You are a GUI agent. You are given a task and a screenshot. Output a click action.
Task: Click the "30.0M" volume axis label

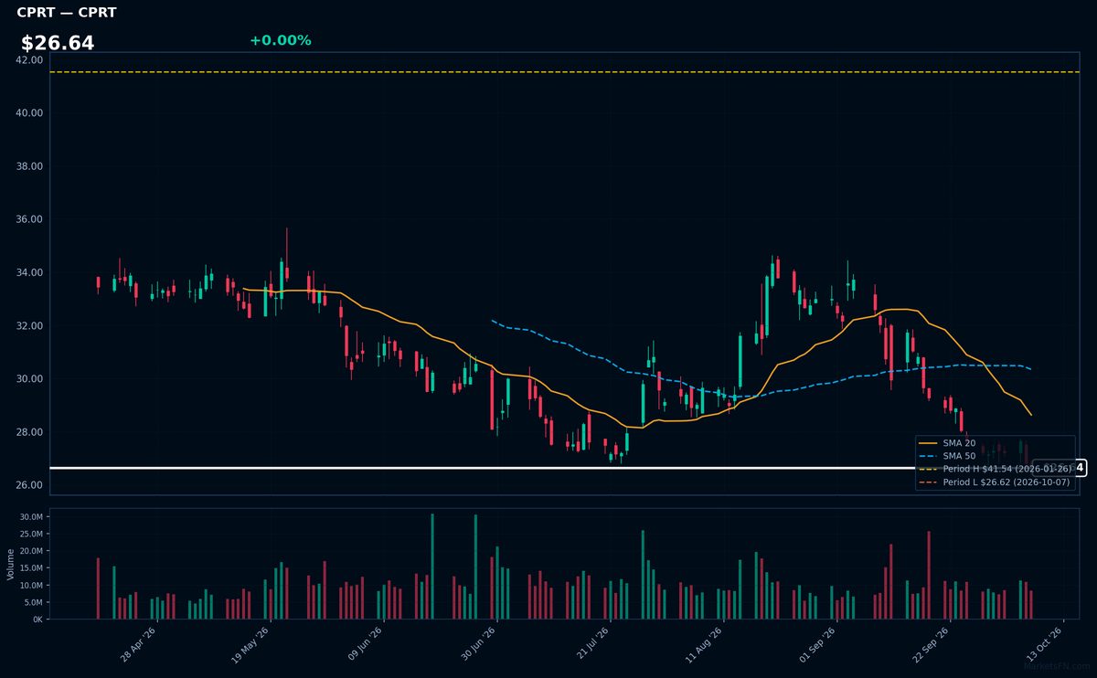point(31,517)
